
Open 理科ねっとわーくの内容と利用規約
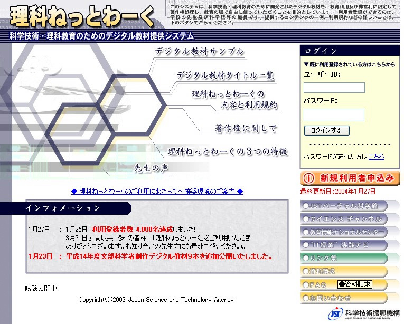[x=234, y=100]
